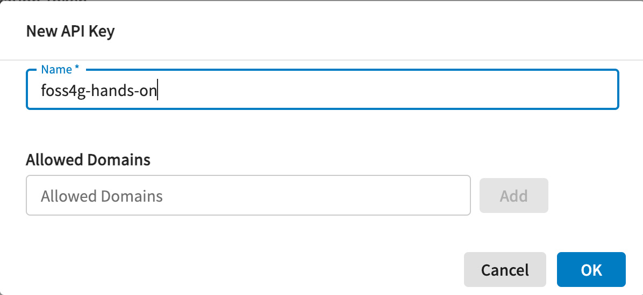643x295 pixels.
Task: Click the bold 'Allowed Domains' section heading
Action: point(88,160)
